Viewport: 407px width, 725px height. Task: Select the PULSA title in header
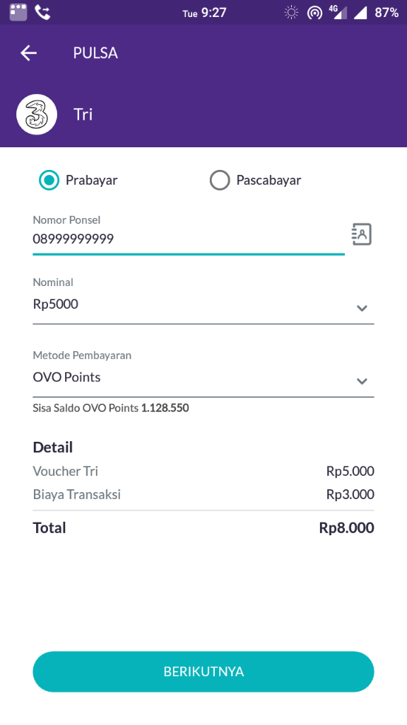pyautogui.click(x=95, y=52)
